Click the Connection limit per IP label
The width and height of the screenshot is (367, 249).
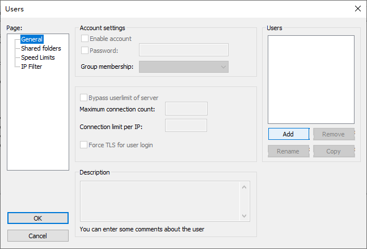coord(111,127)
